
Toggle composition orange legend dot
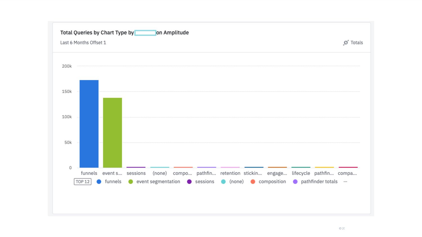coord(253,182)
